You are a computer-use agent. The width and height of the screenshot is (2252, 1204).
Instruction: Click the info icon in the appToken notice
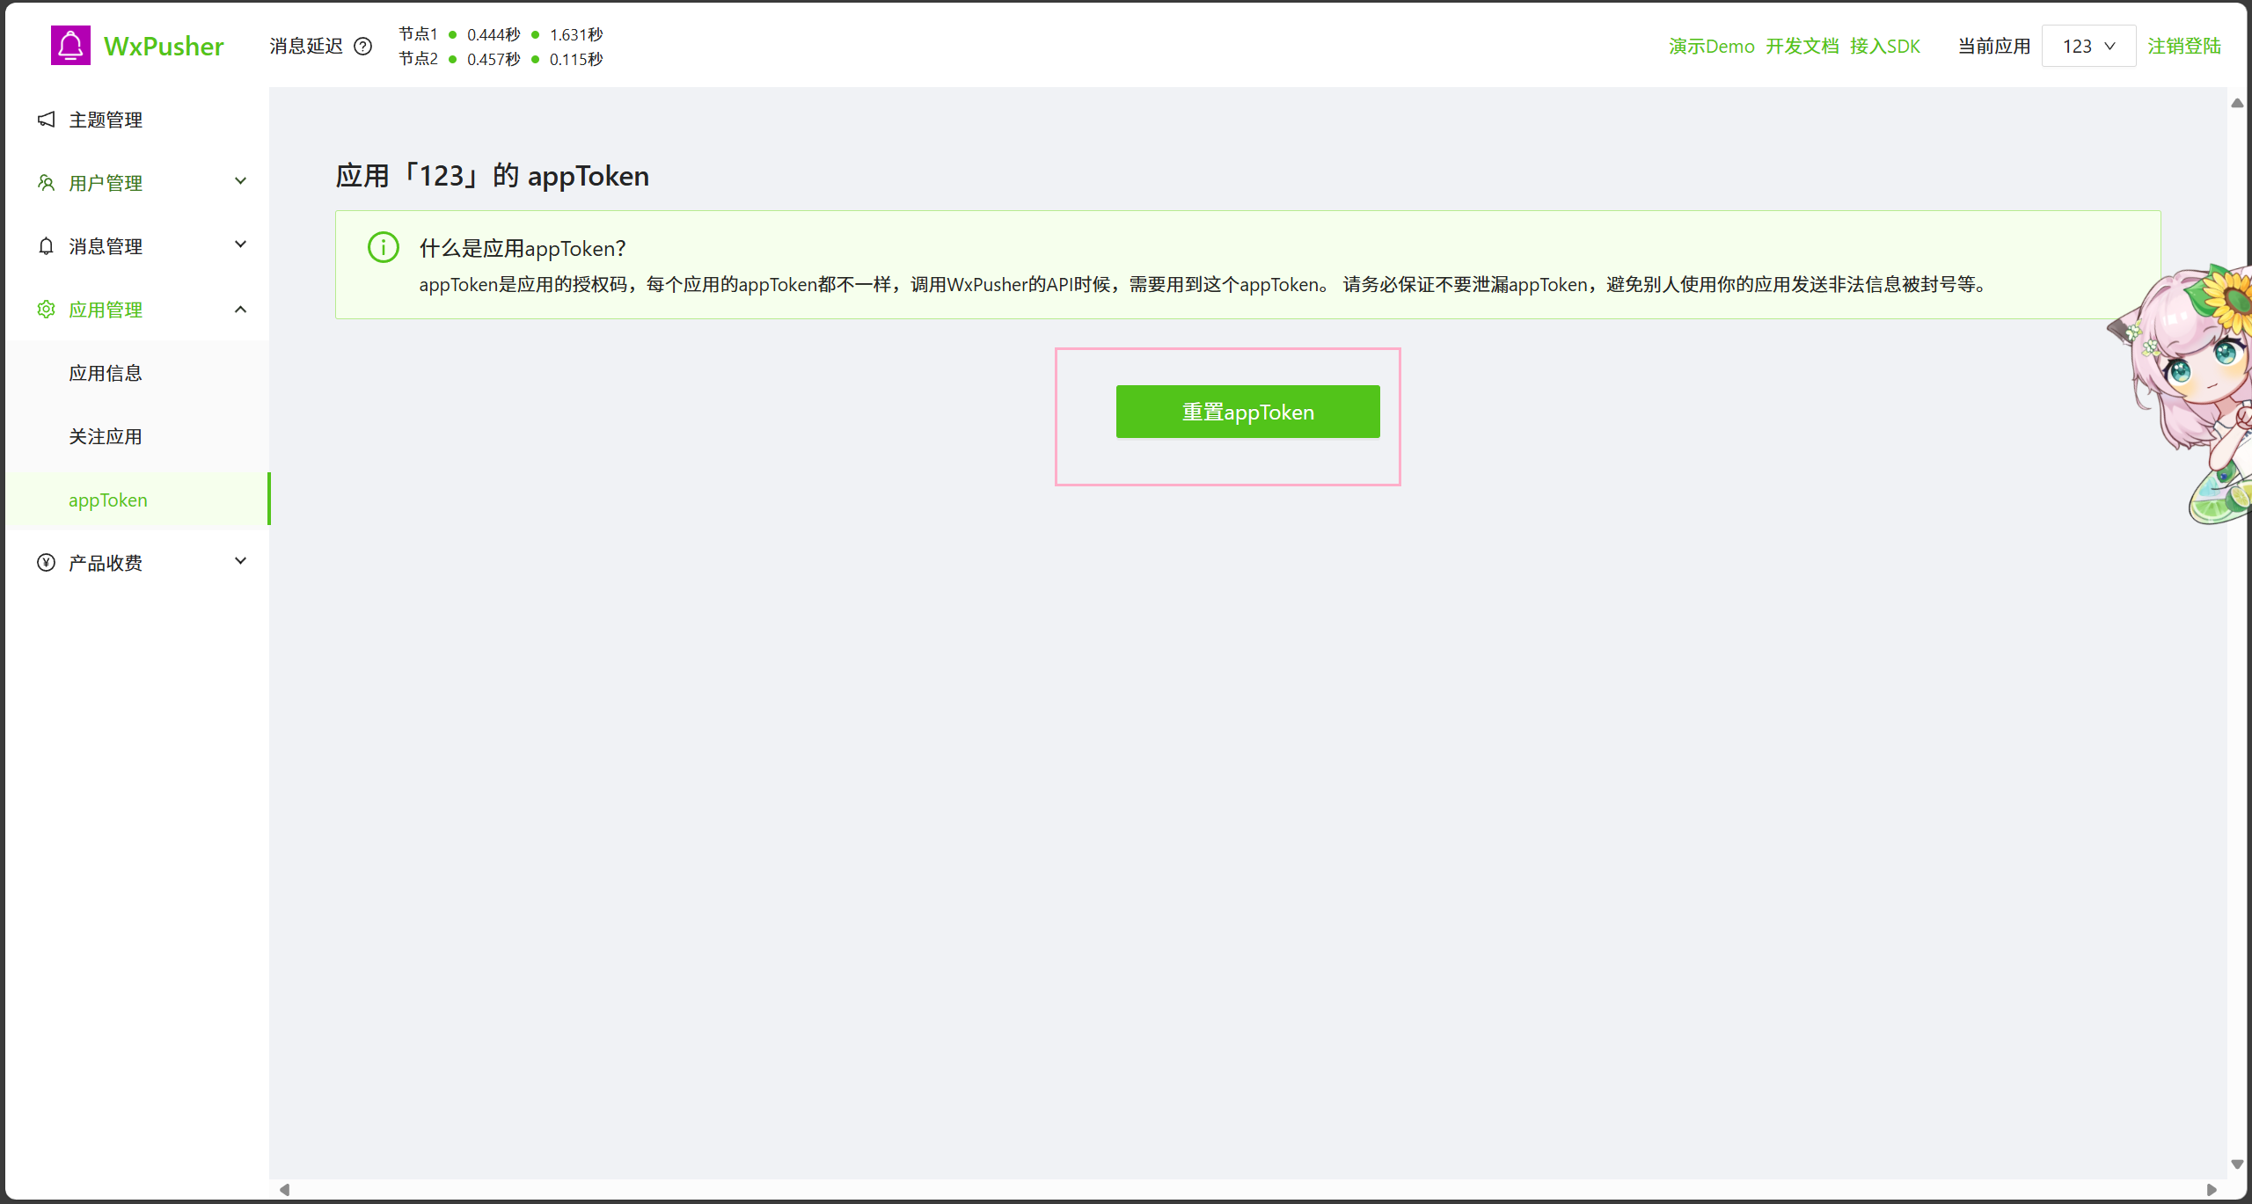[x=384, y=247]
